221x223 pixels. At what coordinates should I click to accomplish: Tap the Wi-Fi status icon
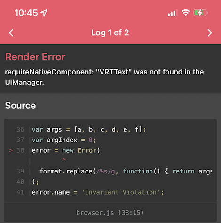pyautogui.click(x=186, y=13)
